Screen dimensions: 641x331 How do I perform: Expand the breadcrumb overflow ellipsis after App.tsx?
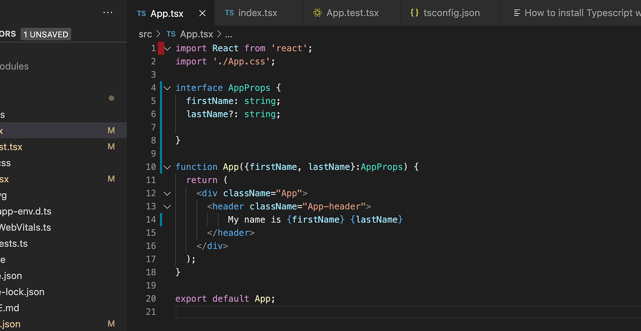228,34
